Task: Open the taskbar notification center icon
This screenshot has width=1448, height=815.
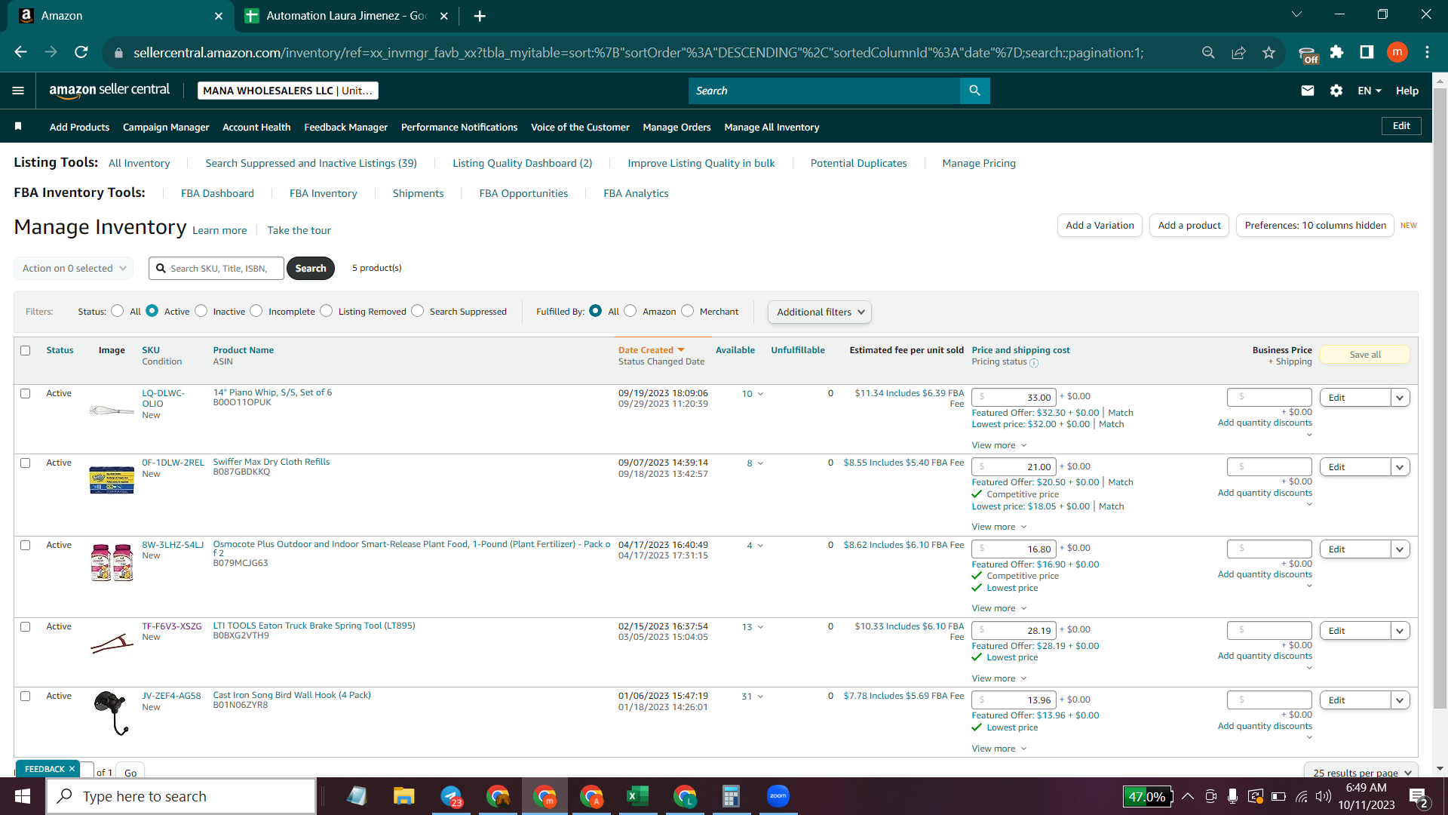Action: (1418, 797)
